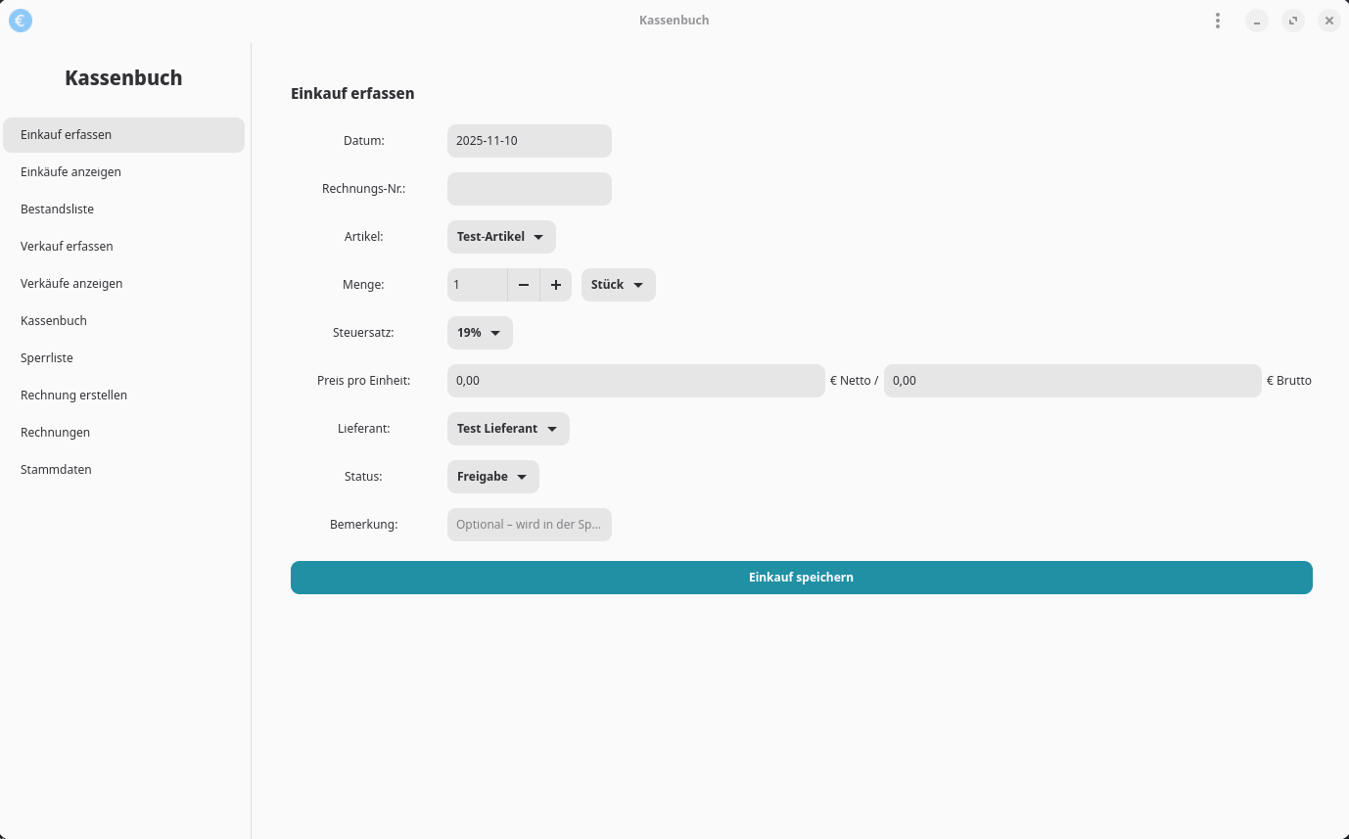
Task: Maximize the Kassenbuch window
Action: (x=1292, y=21)
